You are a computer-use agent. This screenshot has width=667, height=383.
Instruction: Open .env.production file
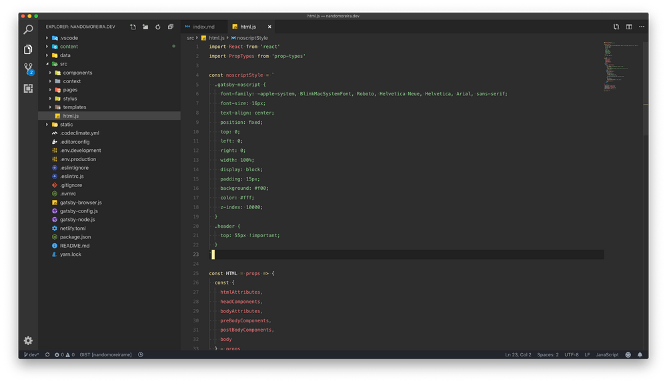tap(78, 159)
